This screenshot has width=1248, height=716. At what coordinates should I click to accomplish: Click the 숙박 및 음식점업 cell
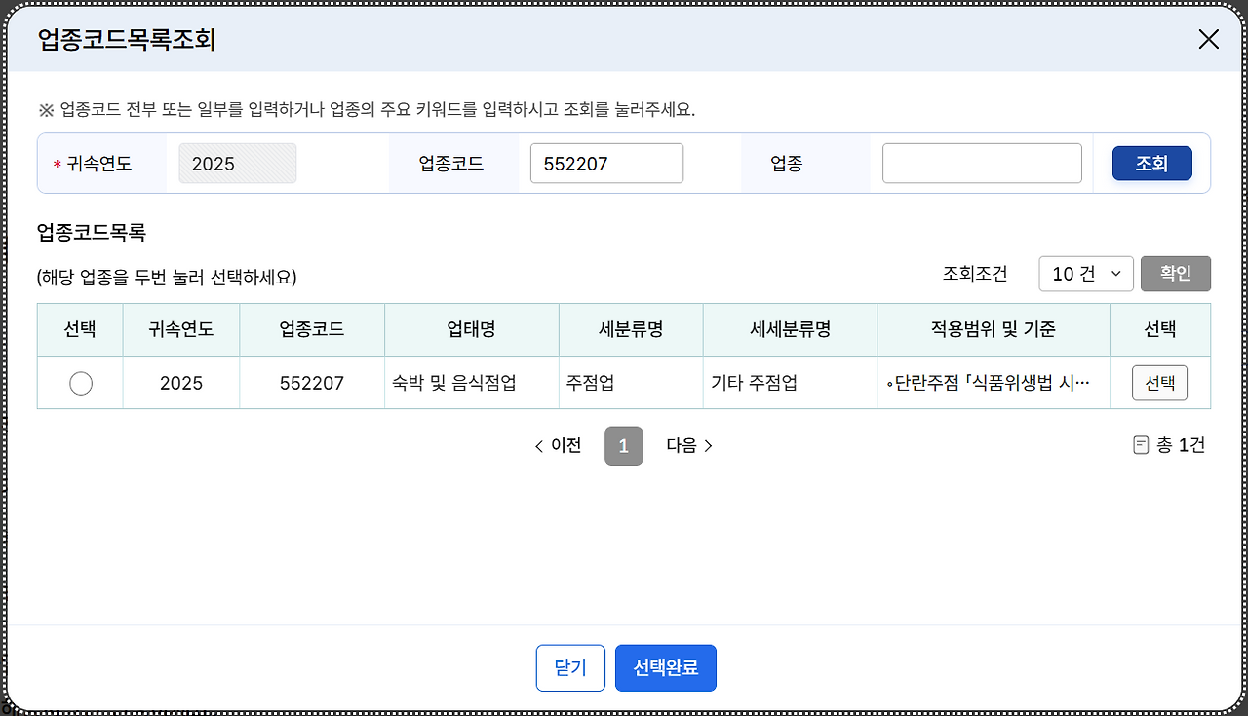pyautogui.click(x=472, y=383)
